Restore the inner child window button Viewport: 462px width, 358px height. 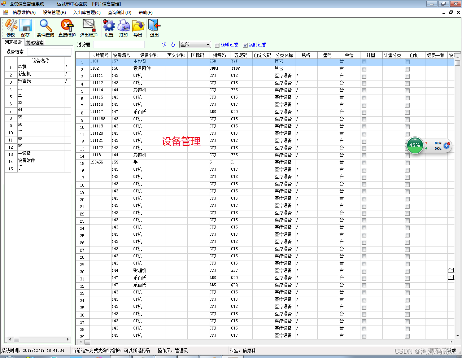pyautogui.click(x=451, y=12)
